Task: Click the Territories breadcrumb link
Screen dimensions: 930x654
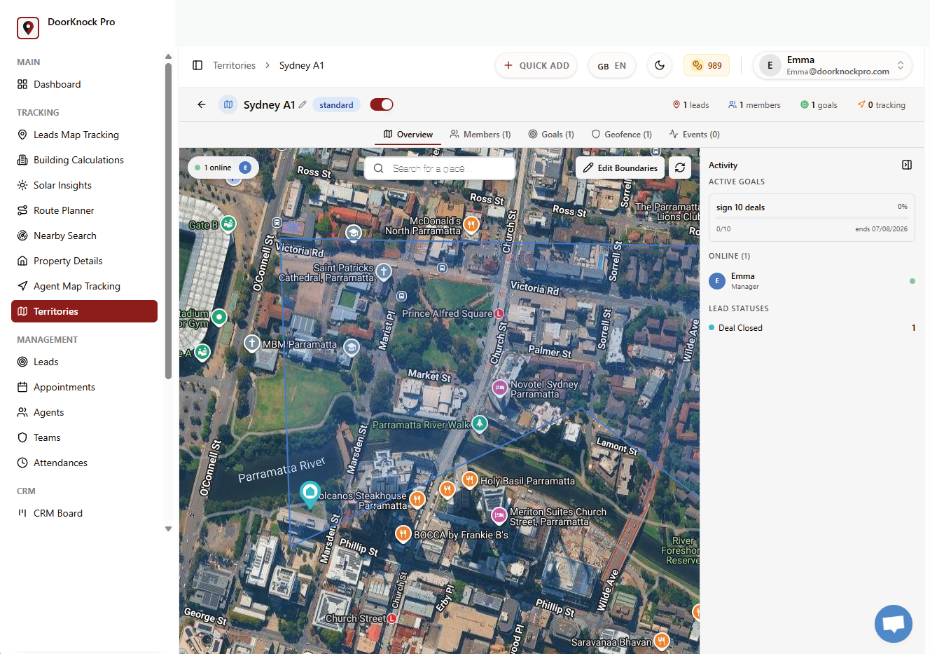Action: point(234,65)
